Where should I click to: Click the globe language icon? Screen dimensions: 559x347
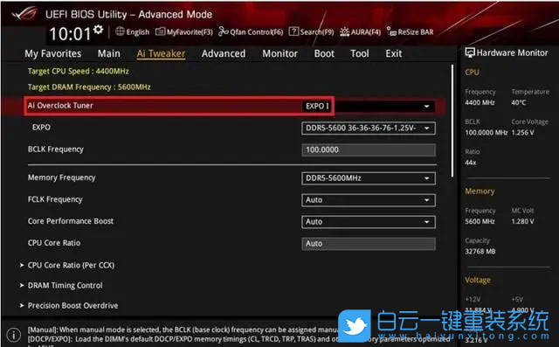click(x=120, y=31)
